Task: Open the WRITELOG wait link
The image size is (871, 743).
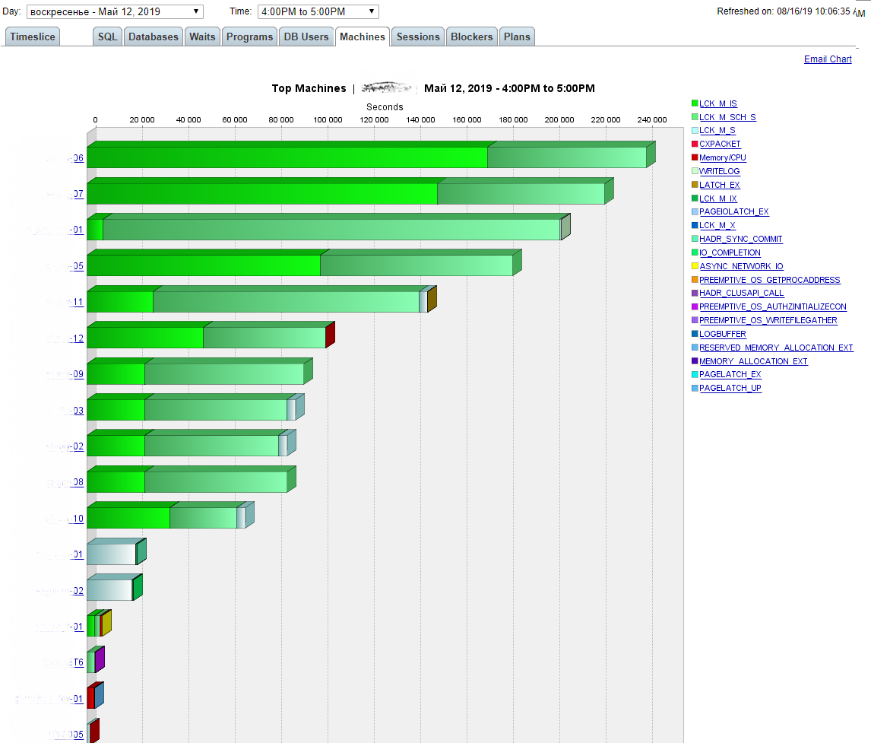Action: 719,171
